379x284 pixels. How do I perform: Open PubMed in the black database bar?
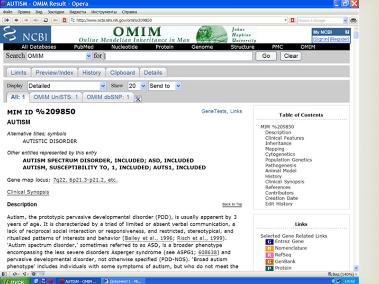[x=84, y=47]
